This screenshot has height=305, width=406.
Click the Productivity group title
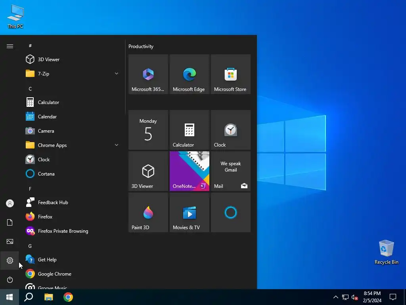(141, 46)
